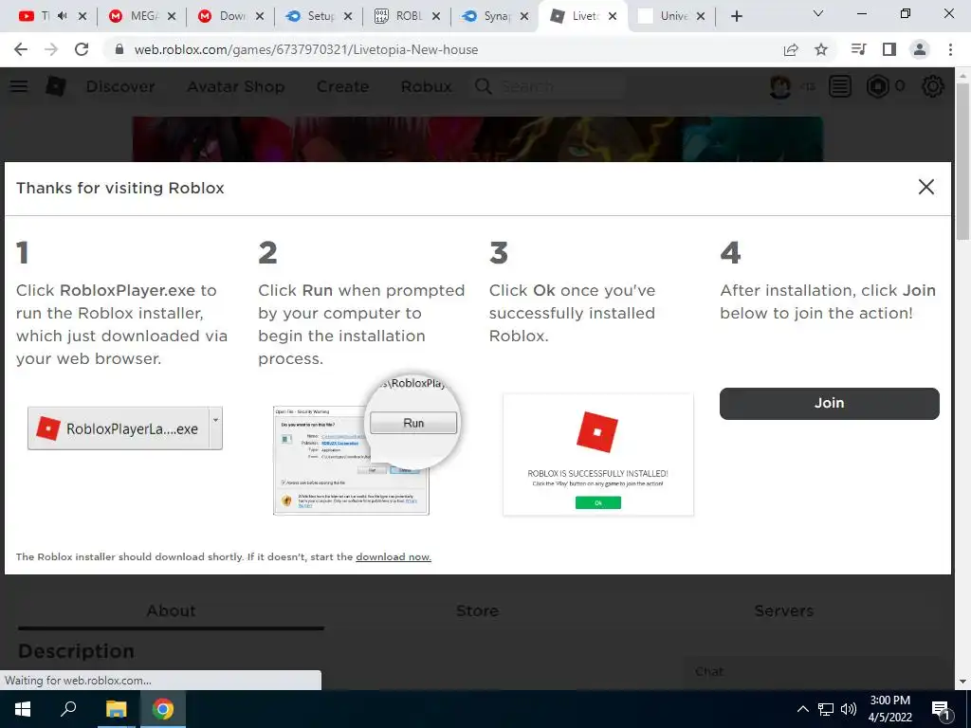Viewport: 971px width, 728px height.
Task: Select the About tab
Action: [x=171, y=611]
